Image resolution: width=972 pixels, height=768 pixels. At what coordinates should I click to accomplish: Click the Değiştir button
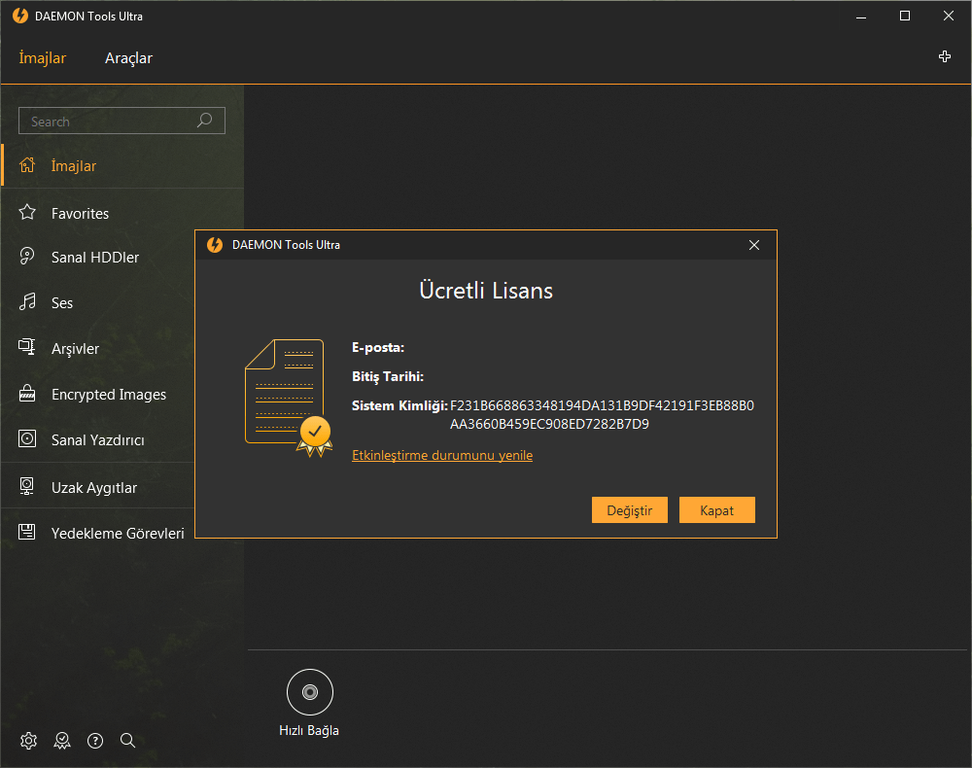pos(629,509)
